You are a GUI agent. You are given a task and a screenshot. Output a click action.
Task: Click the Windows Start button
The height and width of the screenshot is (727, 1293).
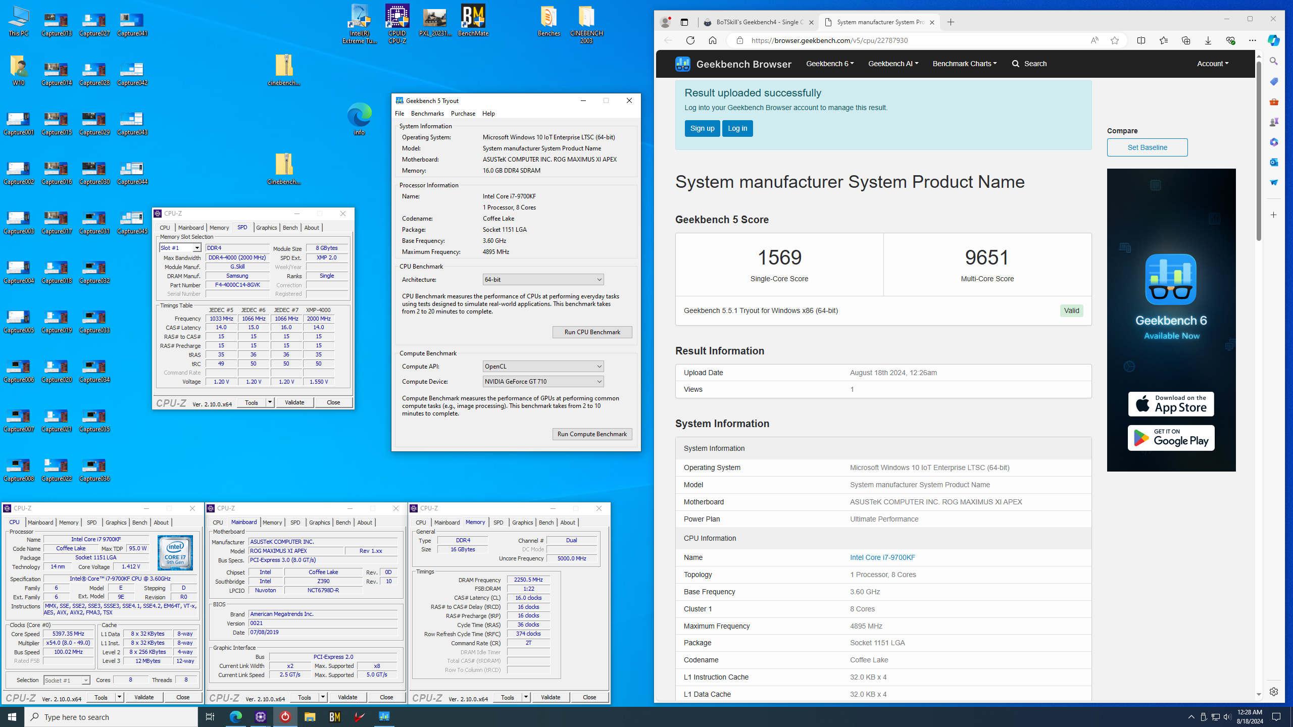click(12, 716)
